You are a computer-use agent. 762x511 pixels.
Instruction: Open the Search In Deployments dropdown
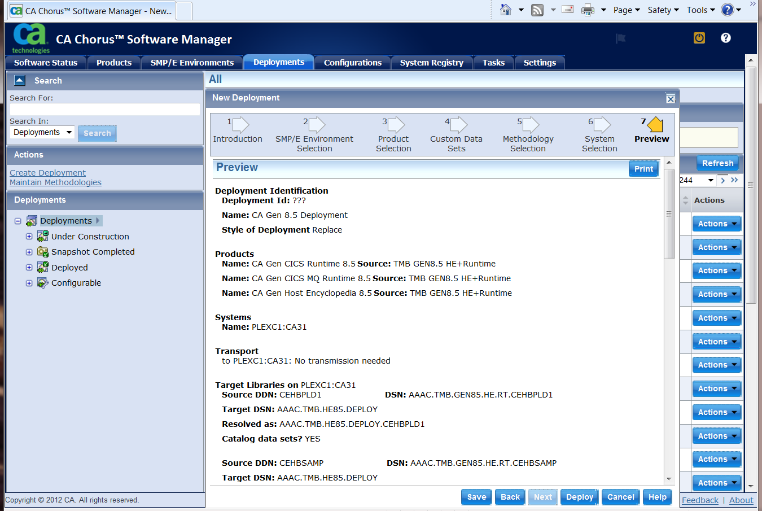[x=42, y=132]
